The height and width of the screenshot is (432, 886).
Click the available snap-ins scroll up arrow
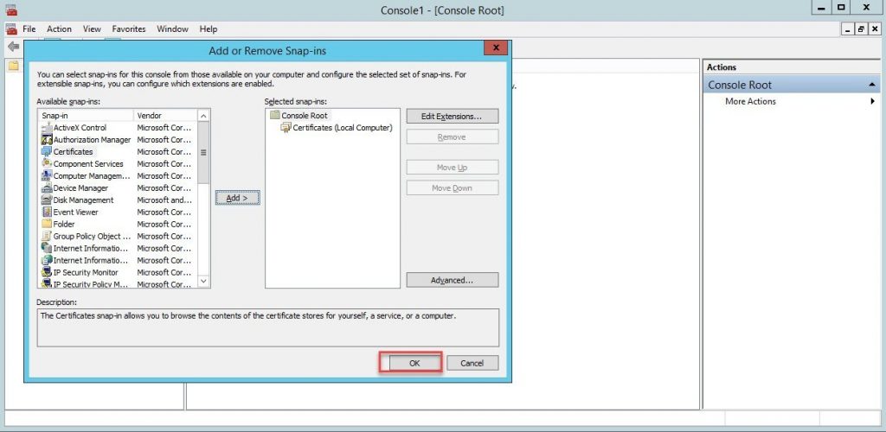(x=203, y=116)
